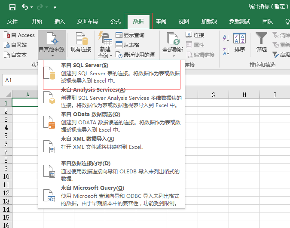Image resolution: width=290 pixels, height=228 pixels.
Task: Click the sort A to Z ascending icon
Action: pos(226,38)
